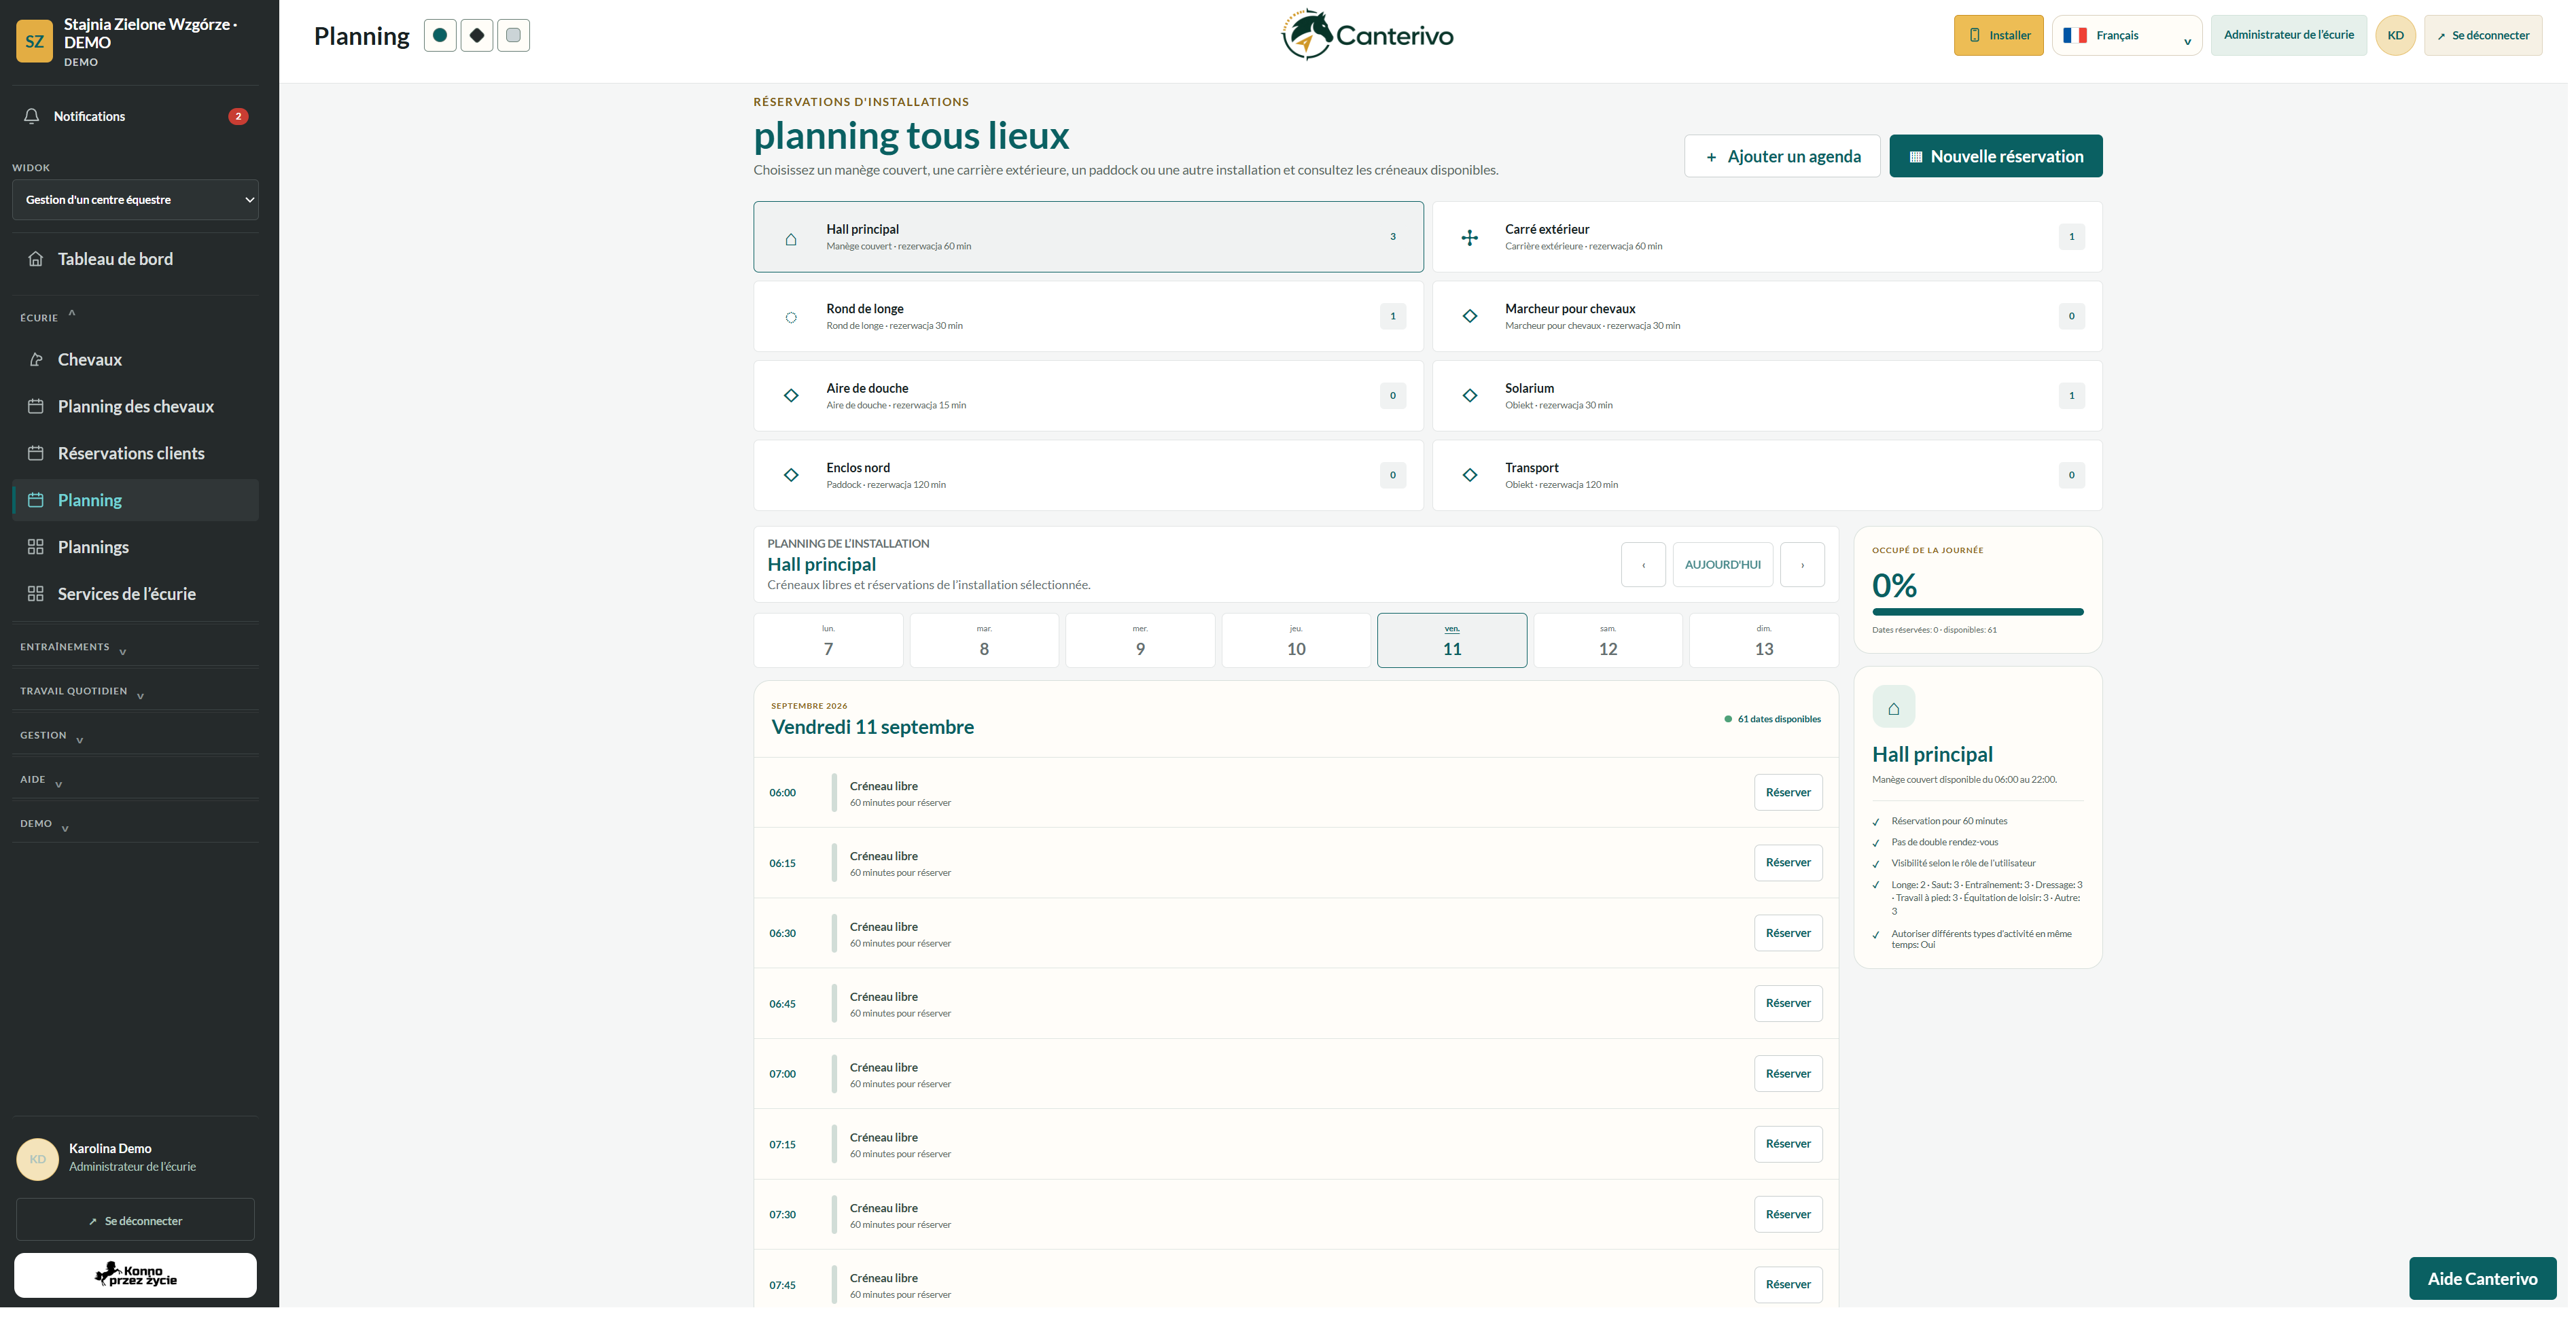Click the Rond de longe dotted circle icon
This screenshot has height=1325, width=2576.
click(791, 317)
